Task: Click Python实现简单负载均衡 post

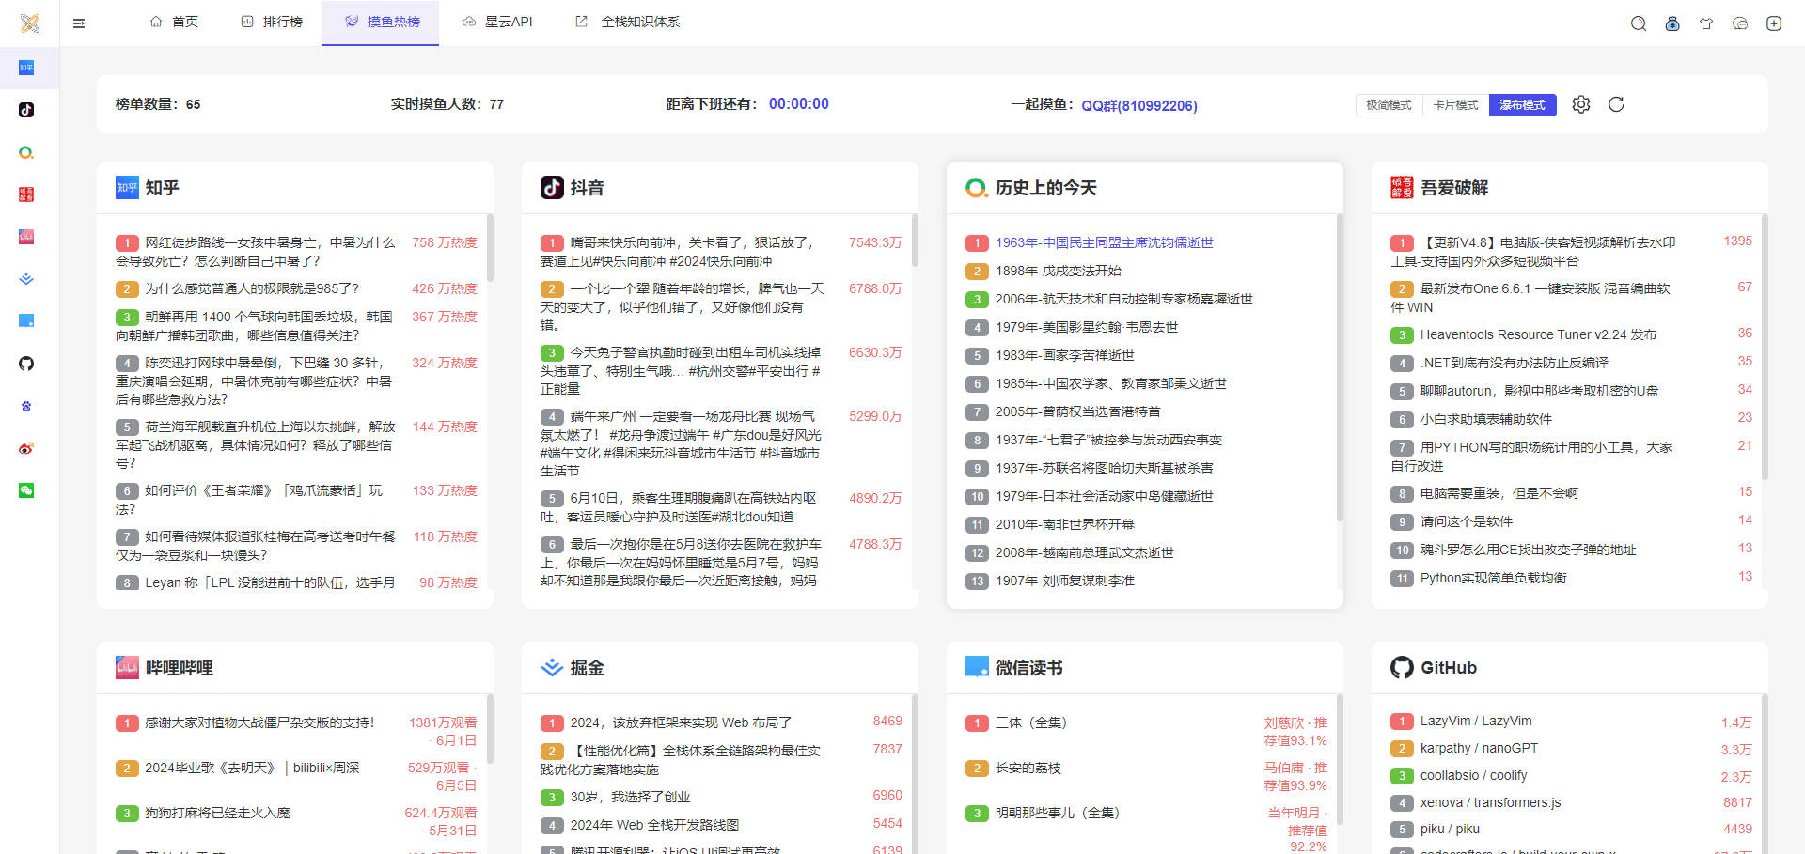Action: (1493, 578)
